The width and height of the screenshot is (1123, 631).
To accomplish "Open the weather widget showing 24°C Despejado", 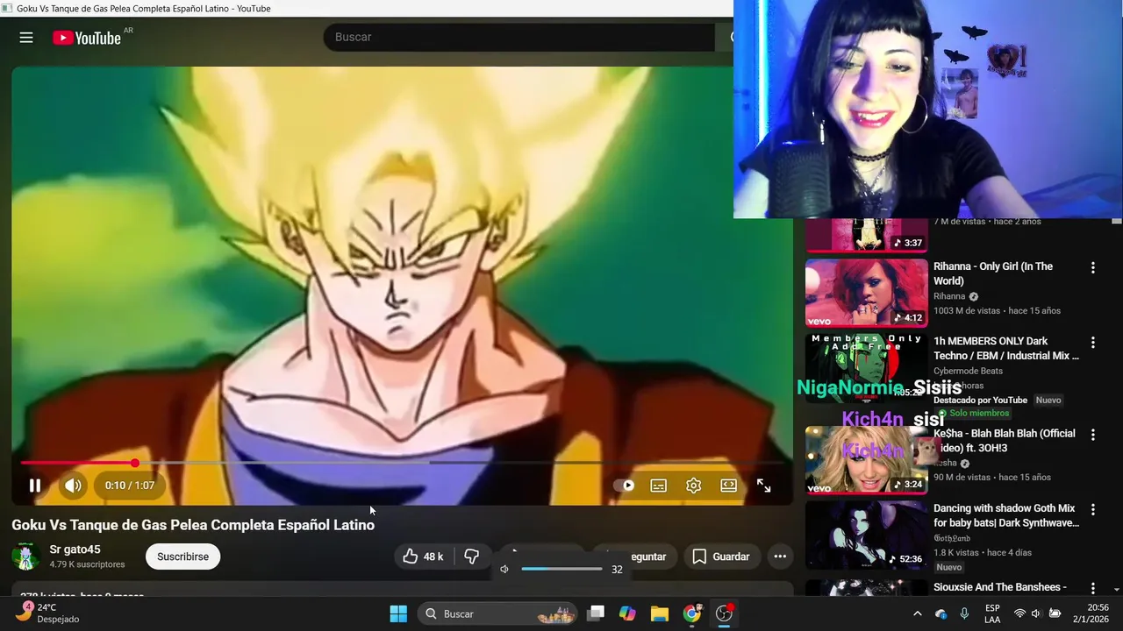I will pos(48,613).
